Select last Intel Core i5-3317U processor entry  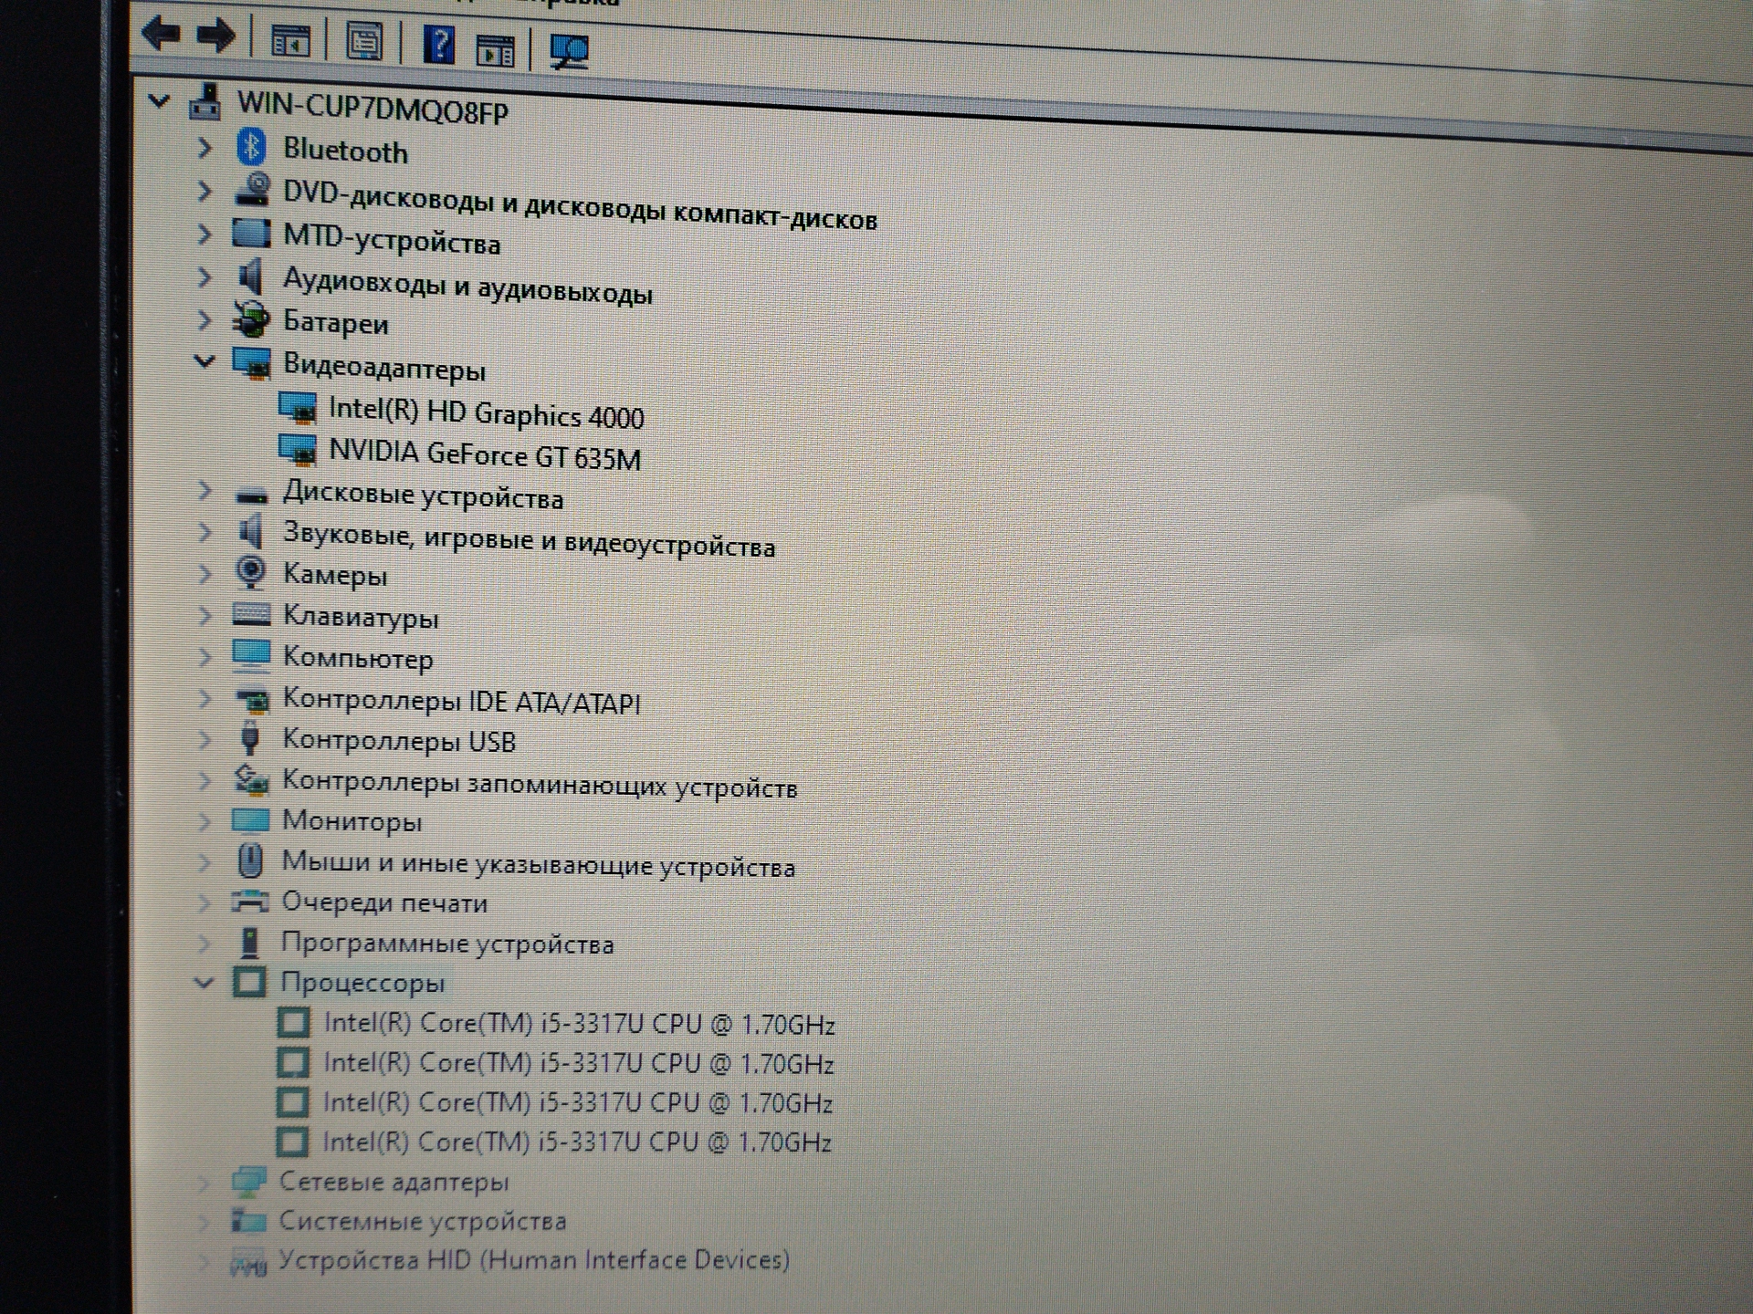tap(577, 1142)
